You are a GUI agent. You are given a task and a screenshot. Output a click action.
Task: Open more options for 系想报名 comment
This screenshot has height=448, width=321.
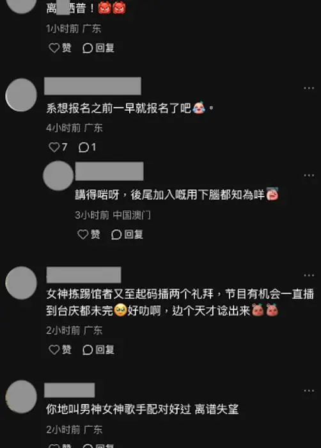309,88
